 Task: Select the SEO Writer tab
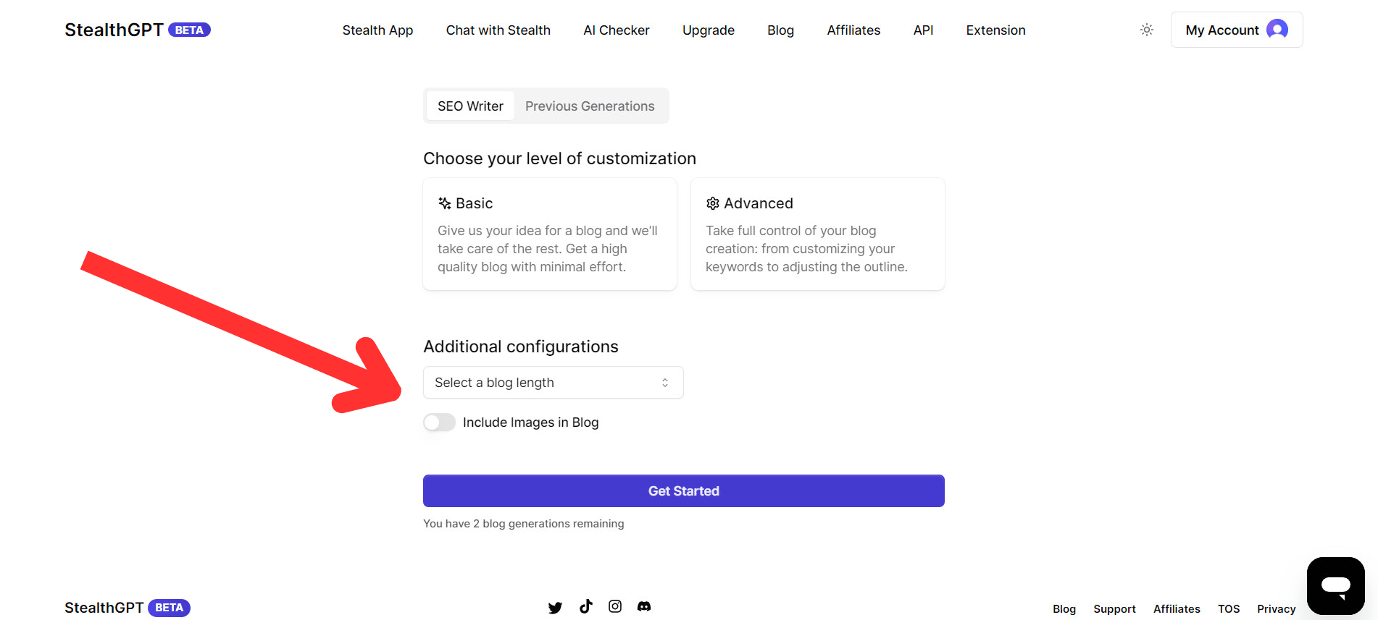pos(470,106)
